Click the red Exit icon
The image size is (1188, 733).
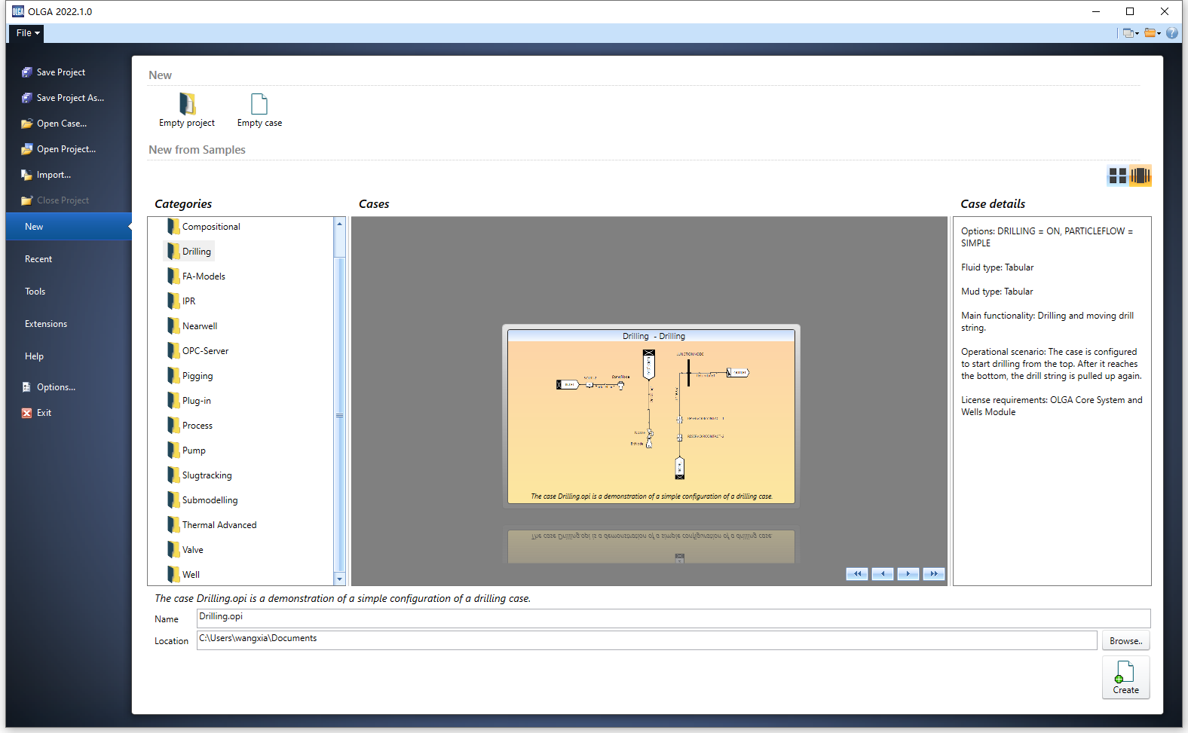27,413
